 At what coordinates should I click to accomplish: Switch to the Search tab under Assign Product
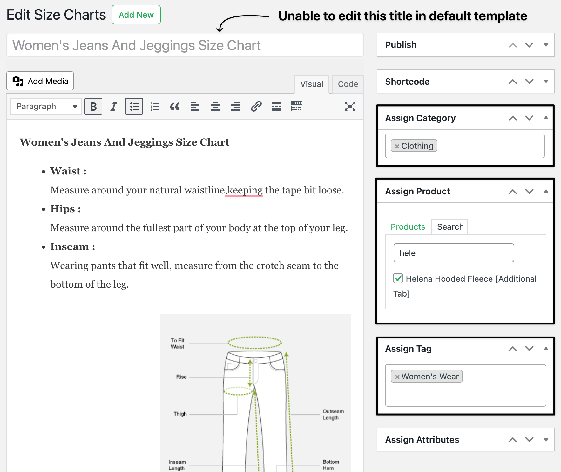[x=449, y=226]
